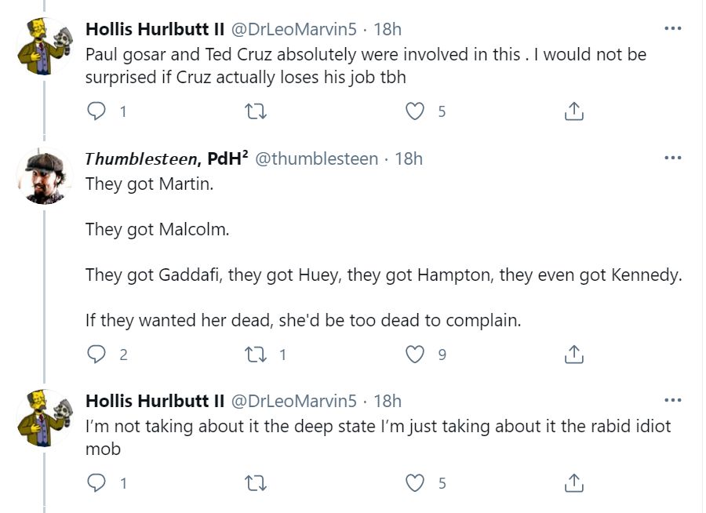The width and height of the screenshot is (706, 513).
Task: Open Hollis Hurlbutt II name on last tweet
Action: [x=155, y=401]
